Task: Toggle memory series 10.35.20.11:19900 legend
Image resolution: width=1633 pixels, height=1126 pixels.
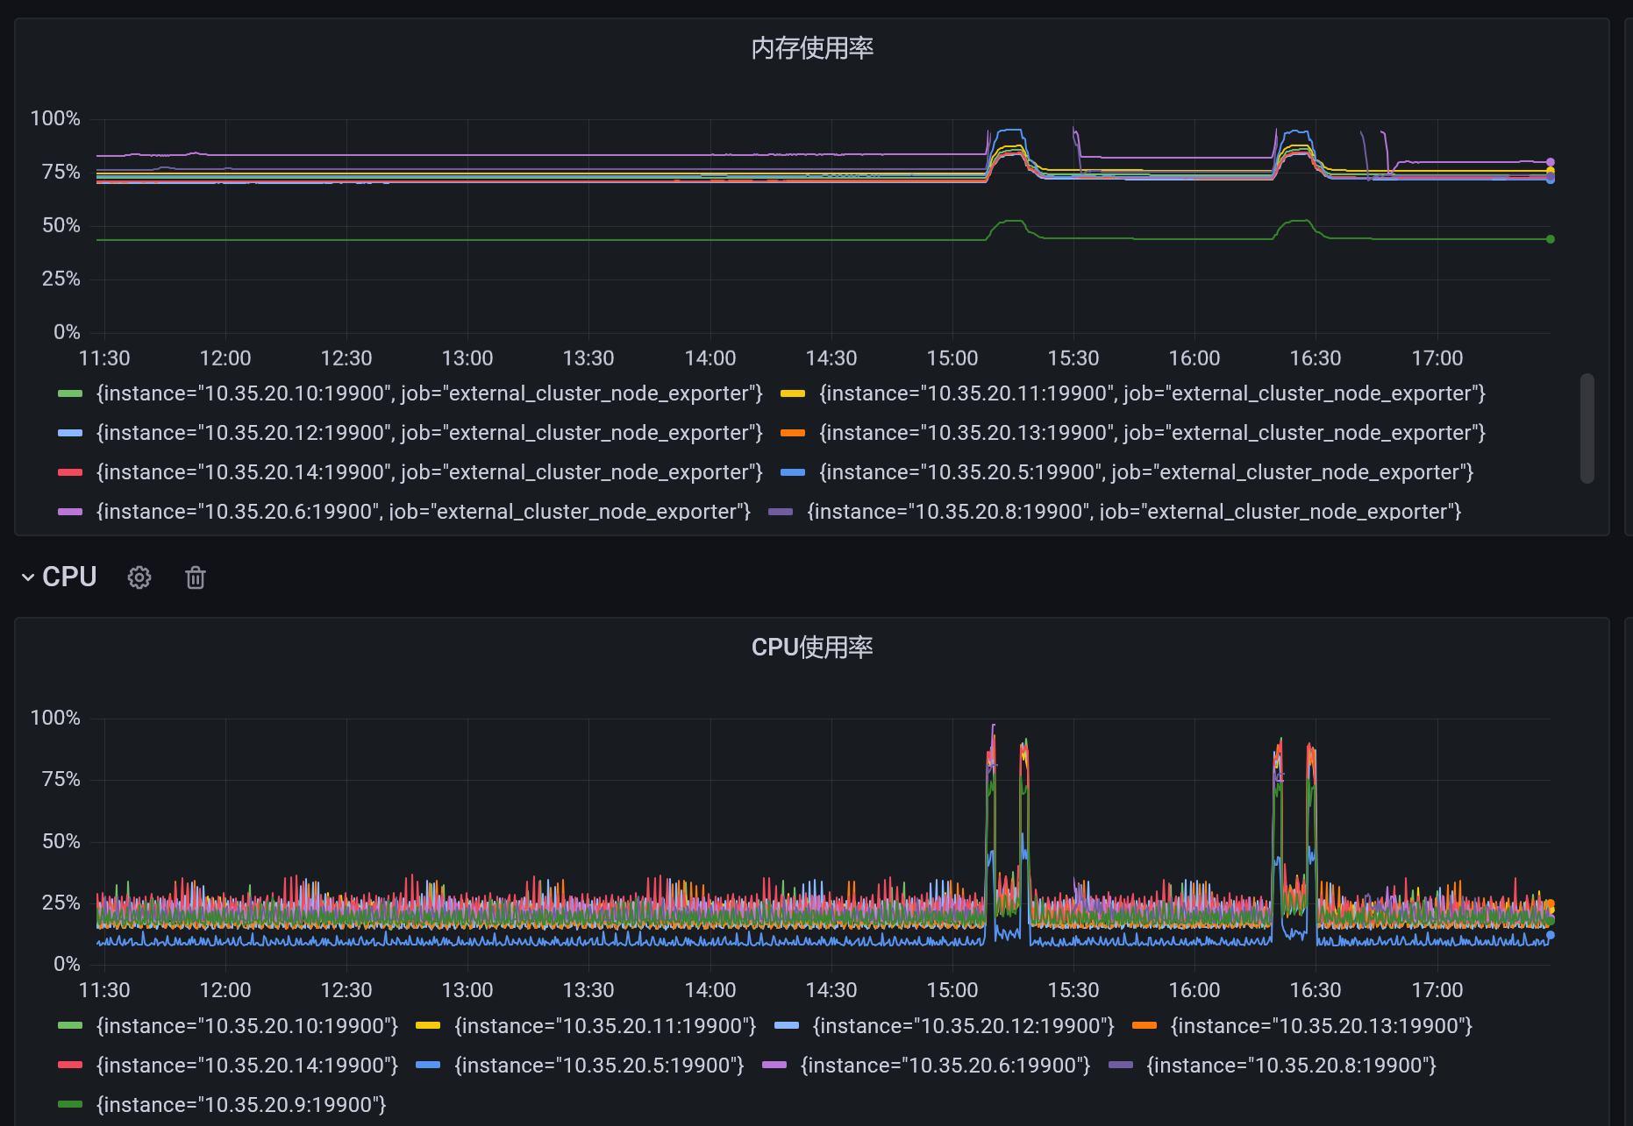Action: pos(1152,393)
